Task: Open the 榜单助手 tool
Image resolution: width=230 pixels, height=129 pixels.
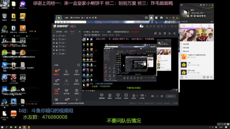Action: (76, 82)
